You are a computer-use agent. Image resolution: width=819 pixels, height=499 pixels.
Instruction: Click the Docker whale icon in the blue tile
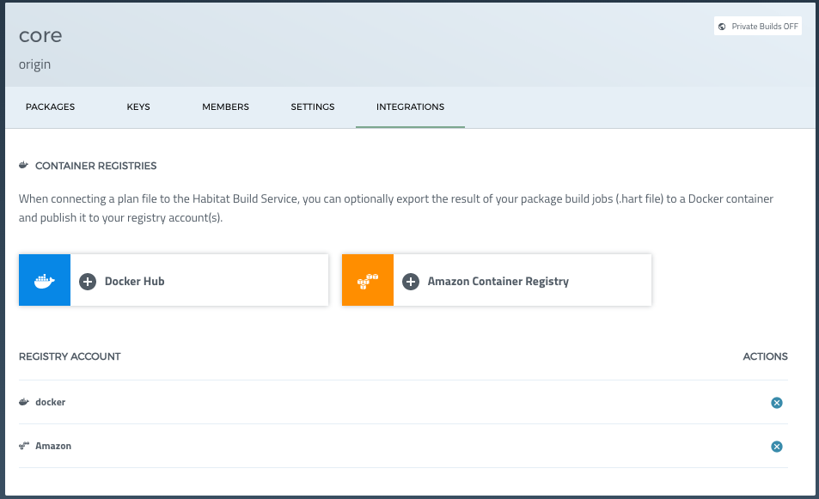point(44,279)
